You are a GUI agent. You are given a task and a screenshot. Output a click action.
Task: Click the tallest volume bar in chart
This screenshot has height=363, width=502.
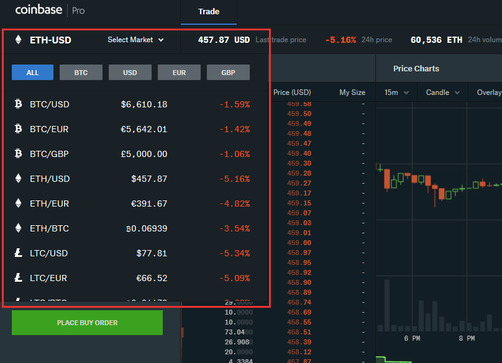387,305
